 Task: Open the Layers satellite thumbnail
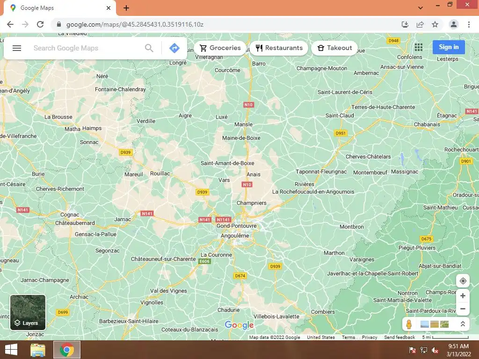[28, 312]
